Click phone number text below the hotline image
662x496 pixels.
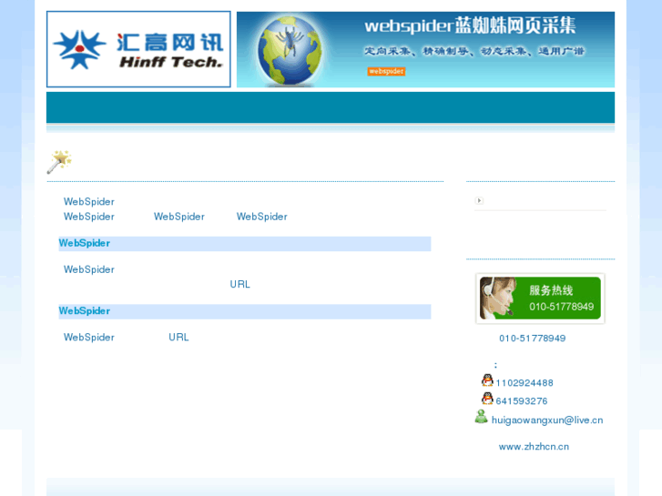(532, 339)
